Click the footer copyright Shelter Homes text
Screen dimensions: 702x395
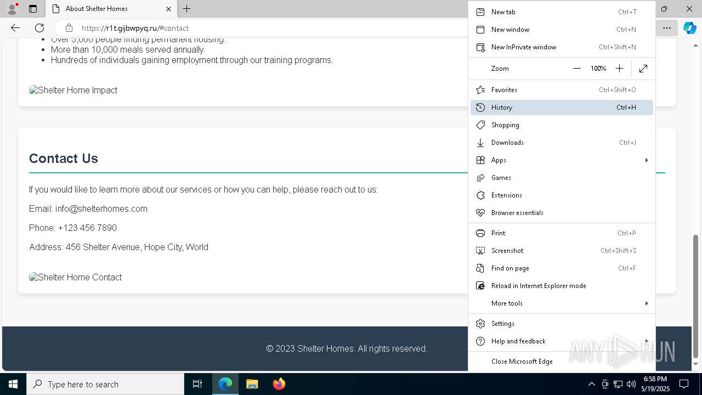(347, 349)
